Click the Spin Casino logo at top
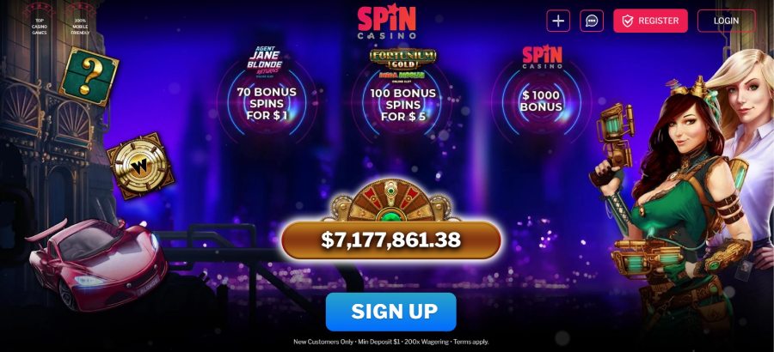The height and width of the screenshot is (352, 774). pos(386,21)
